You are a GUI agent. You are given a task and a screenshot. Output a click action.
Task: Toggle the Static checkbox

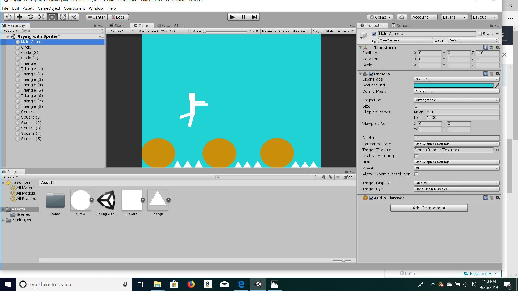pos(480,34)
